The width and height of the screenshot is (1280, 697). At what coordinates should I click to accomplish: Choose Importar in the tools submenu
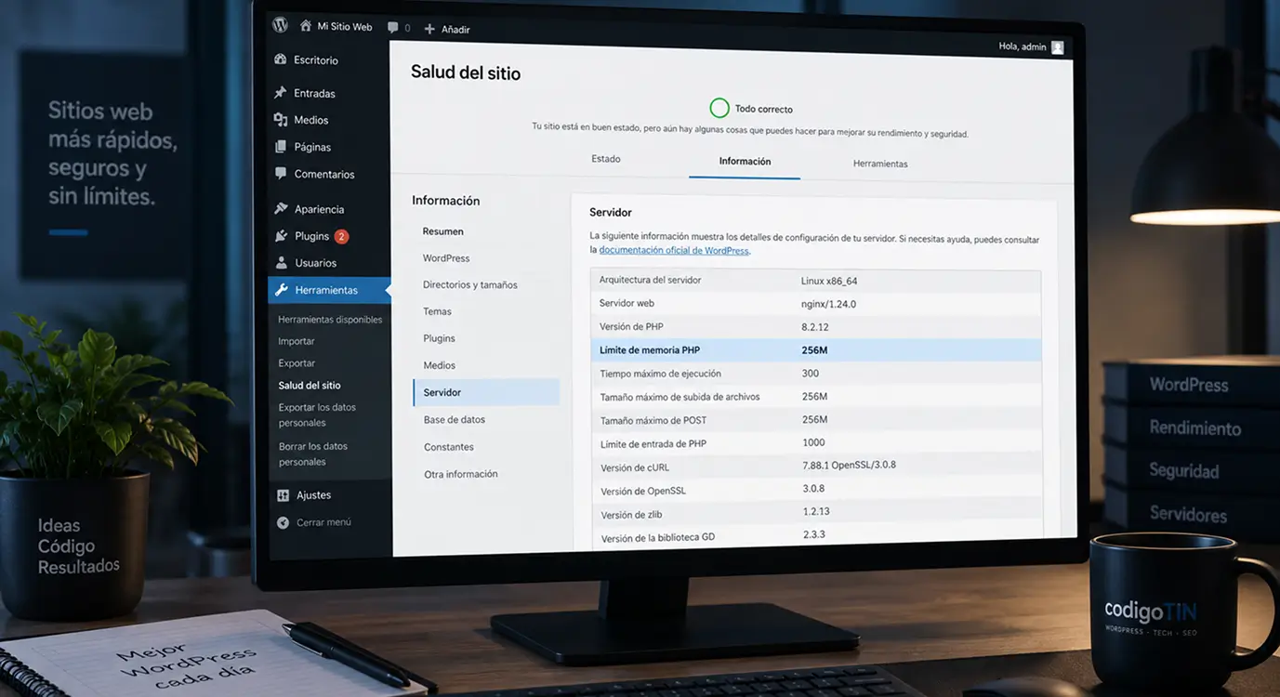[x=297, y=341]
